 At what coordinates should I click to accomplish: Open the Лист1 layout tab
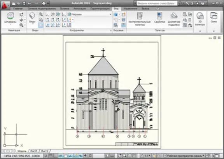[34, 151]
